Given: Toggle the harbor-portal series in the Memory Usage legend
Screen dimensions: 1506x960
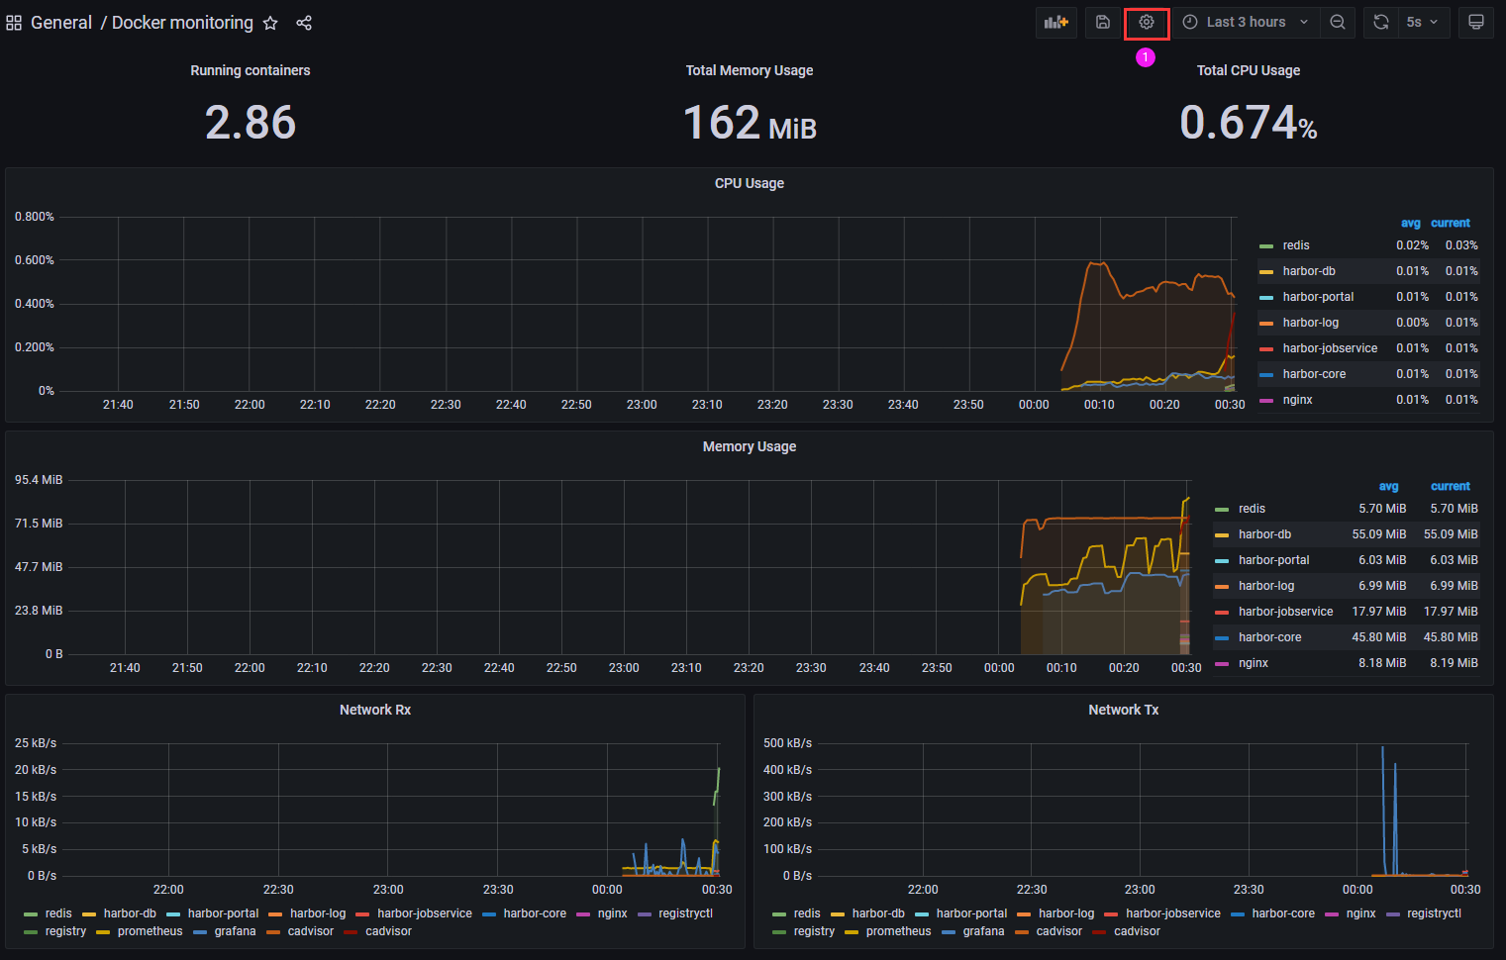Looking at the screenshot, I should 1273,560.
